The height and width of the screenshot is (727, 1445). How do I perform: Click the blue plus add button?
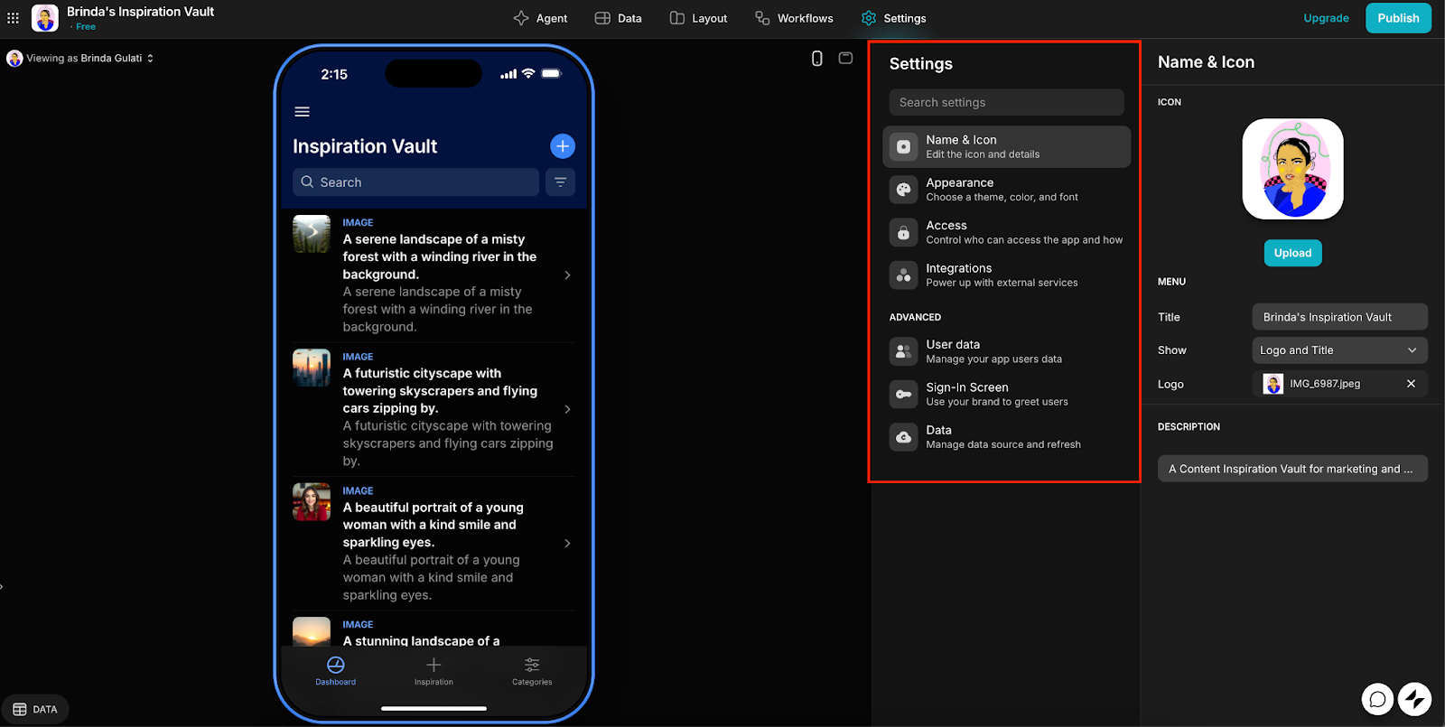(562, 146)
